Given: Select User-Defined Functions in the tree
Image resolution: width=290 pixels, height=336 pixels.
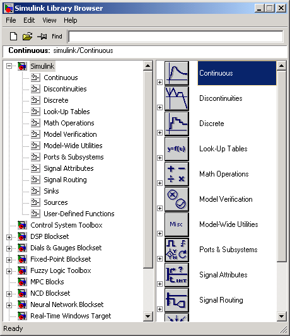Looking at the screenshot, I should pyautogui.click(x=79, y=214).
